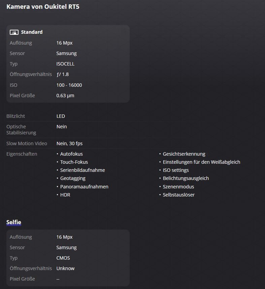Select the 'Autofokus' feature item
This screenshot has height=289, width=265.
[71, 154]
